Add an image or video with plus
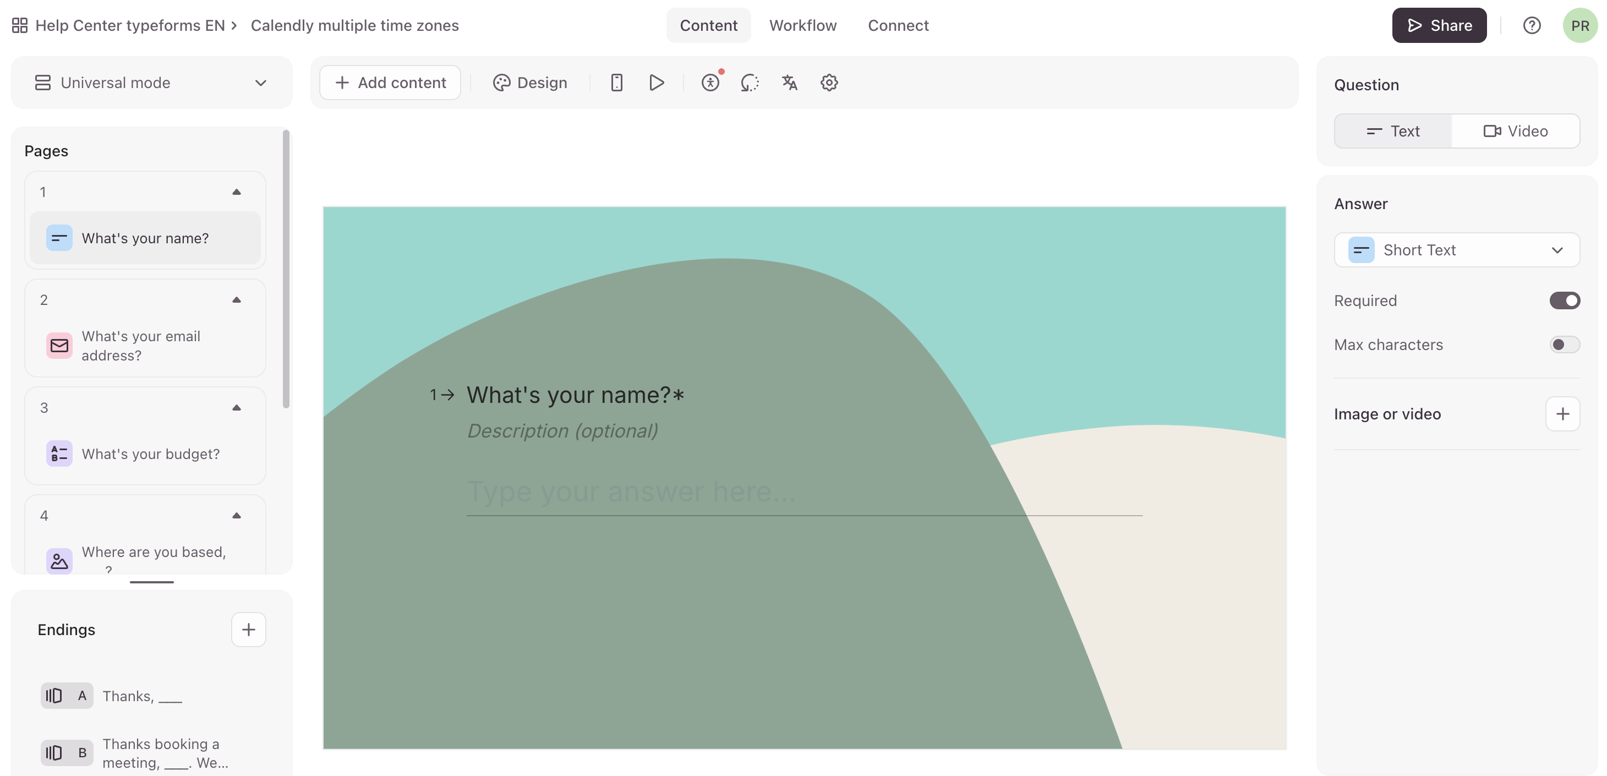Screen dimensions: 1607x776 click(x=1562, y=413)
